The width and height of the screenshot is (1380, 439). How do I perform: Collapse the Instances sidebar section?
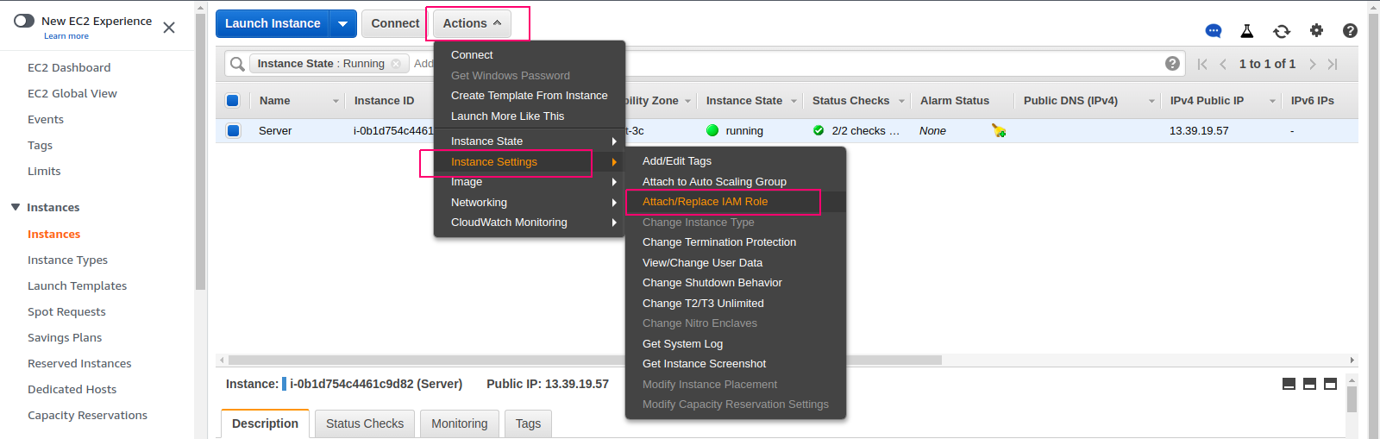[16, 207]
